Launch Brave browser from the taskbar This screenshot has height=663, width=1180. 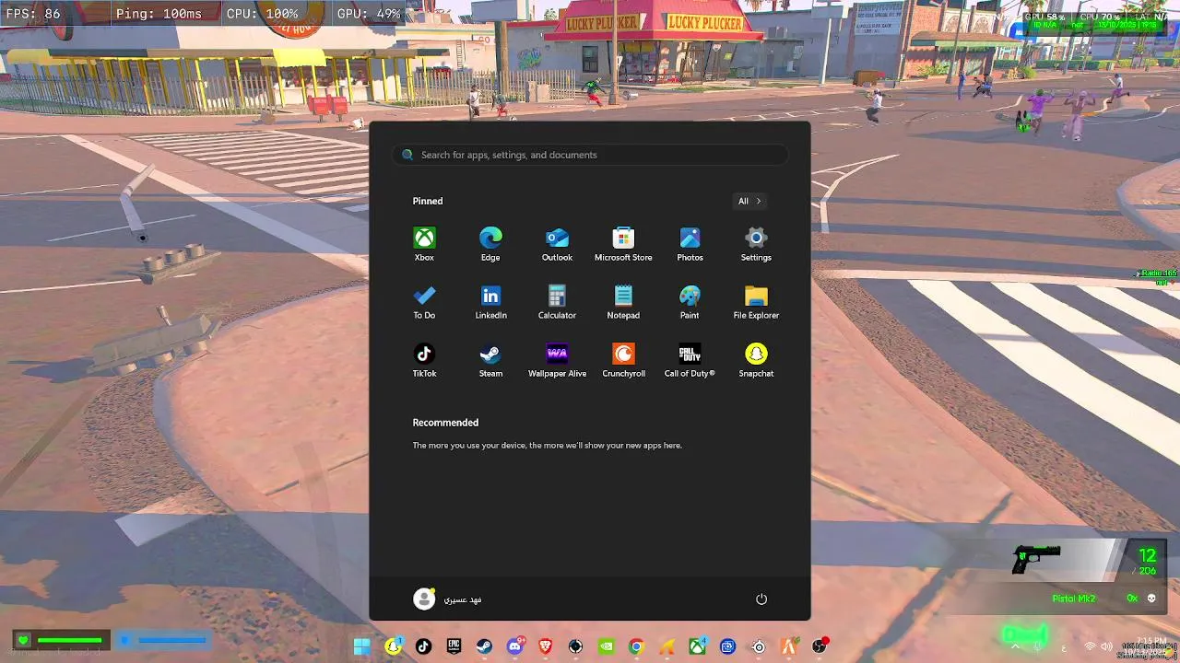tap(545, 646)
